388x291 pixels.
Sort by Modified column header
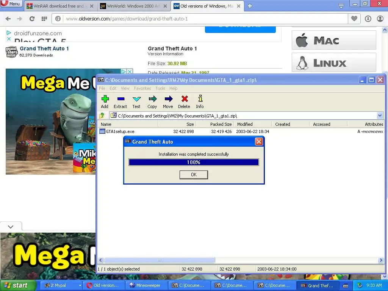[x=252, y=124]
